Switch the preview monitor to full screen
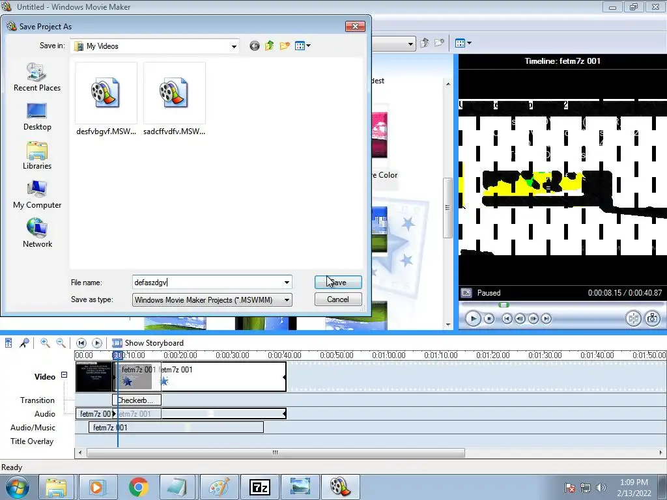 (x=466, y=293)
